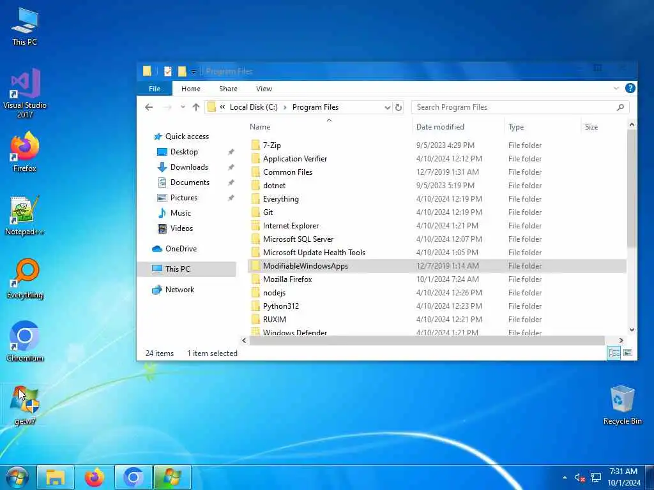Click the Properties quick access toolbar icon
The height and width of the screenshot is (490, 654).
point(168,71)
